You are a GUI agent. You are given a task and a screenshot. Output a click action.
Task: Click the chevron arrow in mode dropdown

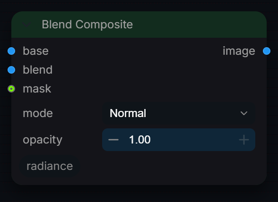[244, 113]
